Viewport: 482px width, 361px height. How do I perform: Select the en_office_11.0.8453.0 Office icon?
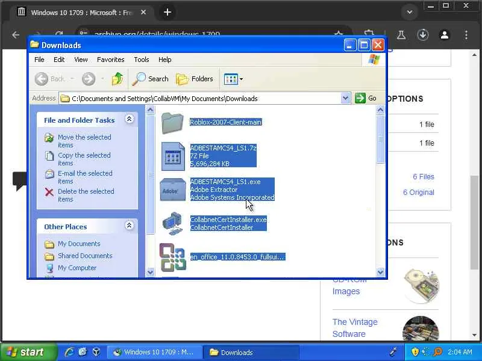[x=172, y=258]
